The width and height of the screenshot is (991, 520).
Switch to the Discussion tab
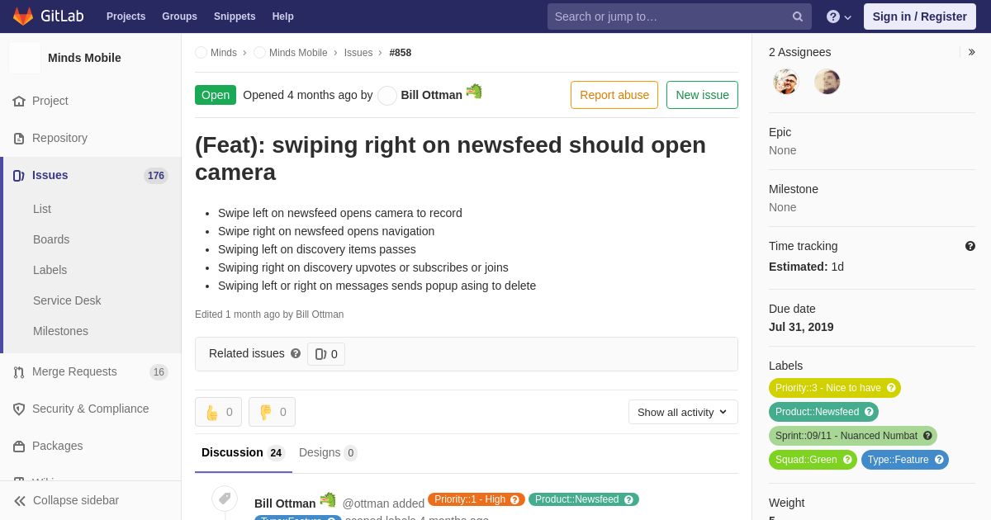(x=243, y=452)
